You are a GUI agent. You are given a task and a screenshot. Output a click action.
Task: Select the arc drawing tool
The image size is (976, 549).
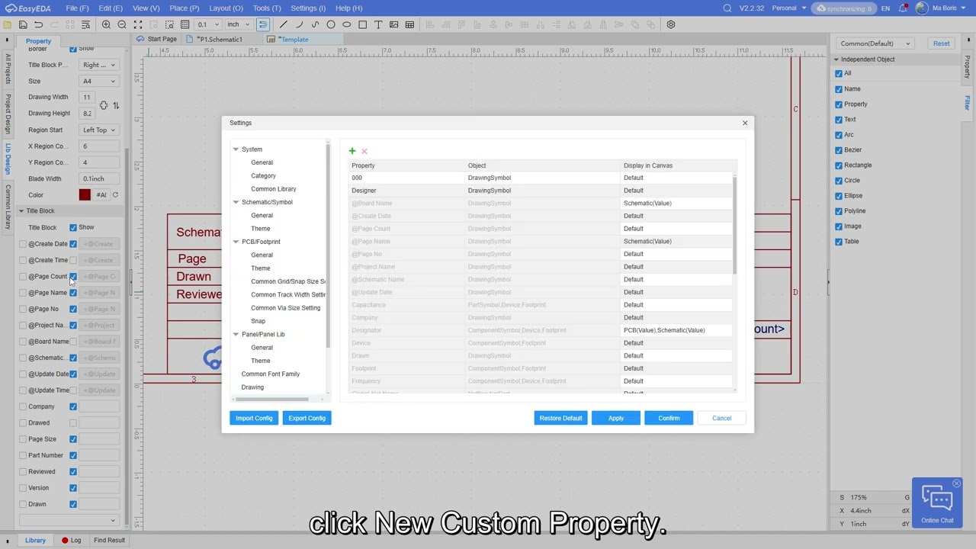(300, 24)
